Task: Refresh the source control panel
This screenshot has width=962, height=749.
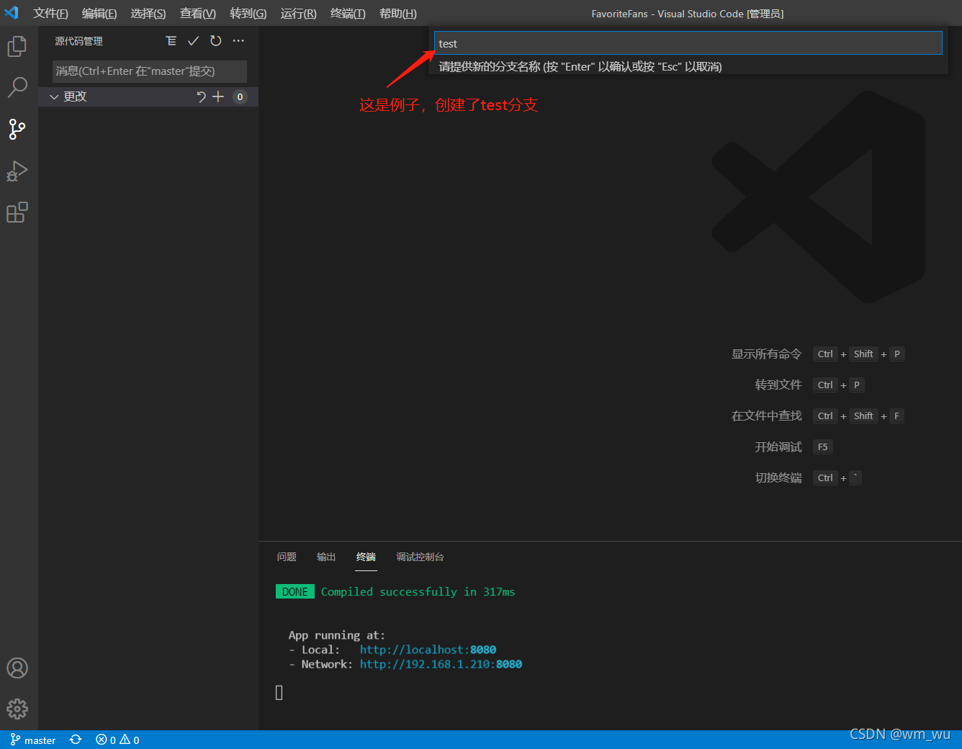Action: pos(216,41)
